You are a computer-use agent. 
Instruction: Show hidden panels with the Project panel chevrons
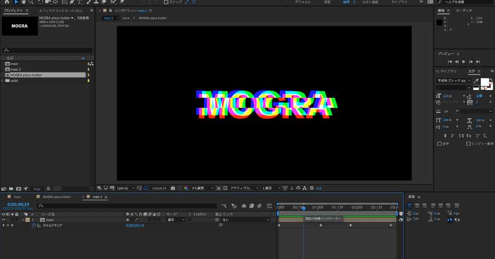point(92,10)
